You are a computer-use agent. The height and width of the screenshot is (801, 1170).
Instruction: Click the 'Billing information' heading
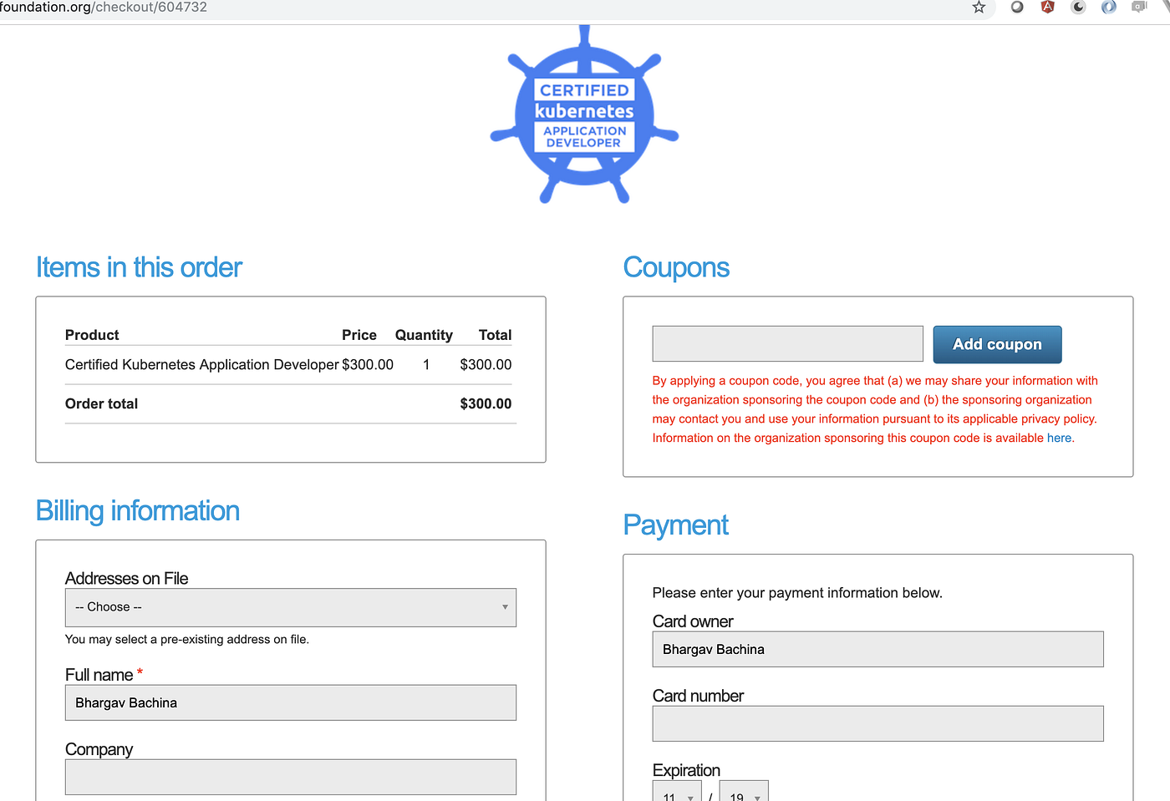(138, 510)
